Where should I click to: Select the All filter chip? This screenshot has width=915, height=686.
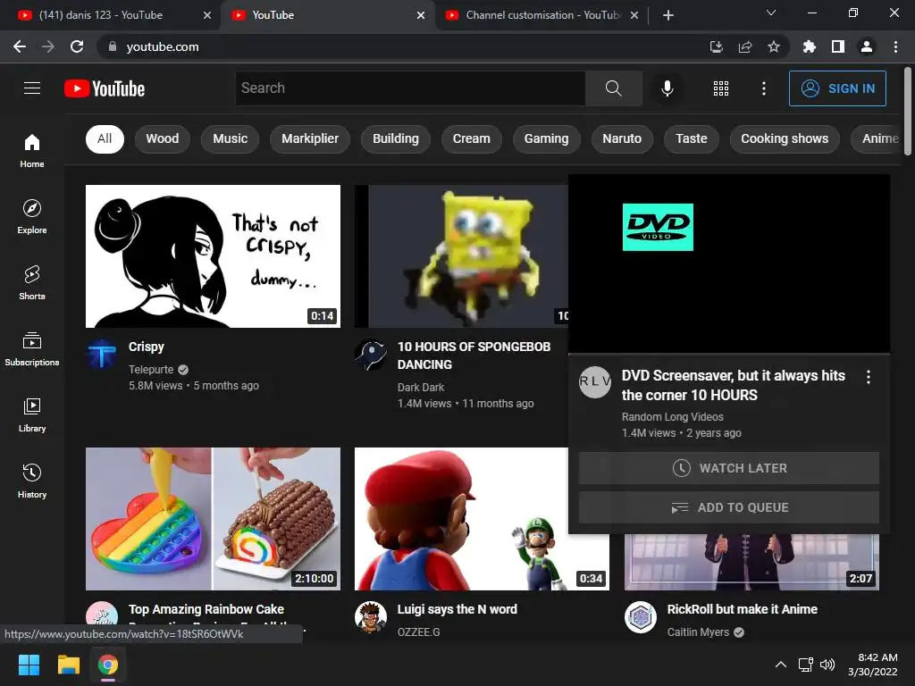coord(105,138)
